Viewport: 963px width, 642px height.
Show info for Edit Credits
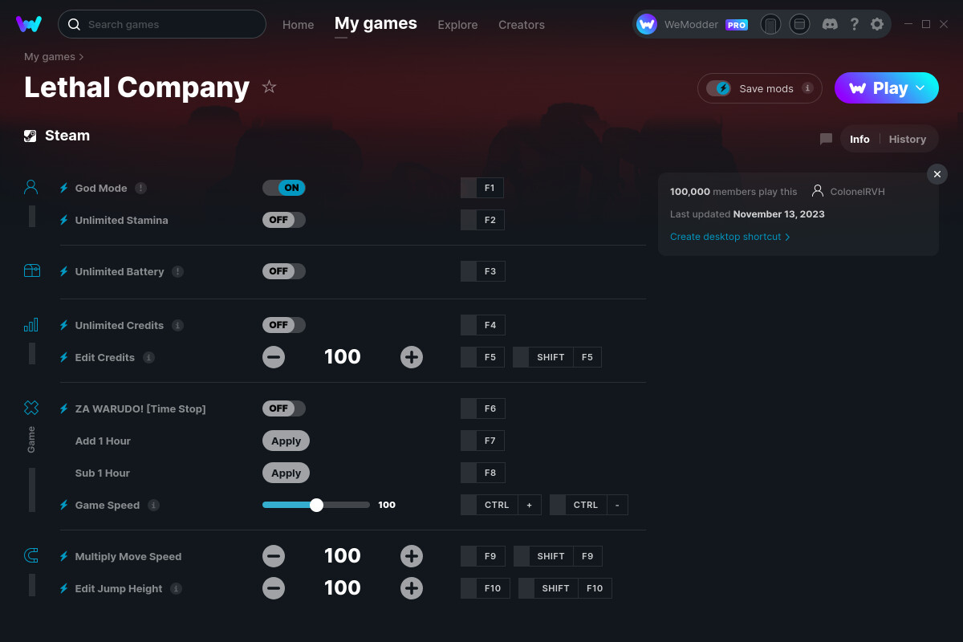click(149, 357)
